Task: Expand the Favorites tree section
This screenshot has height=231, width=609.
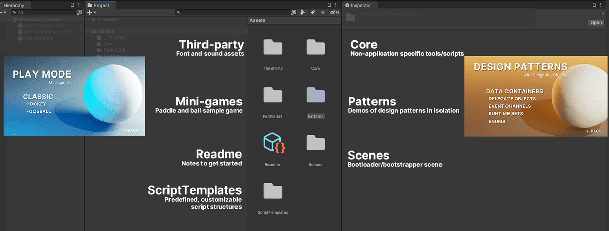Action: point(88,20)
